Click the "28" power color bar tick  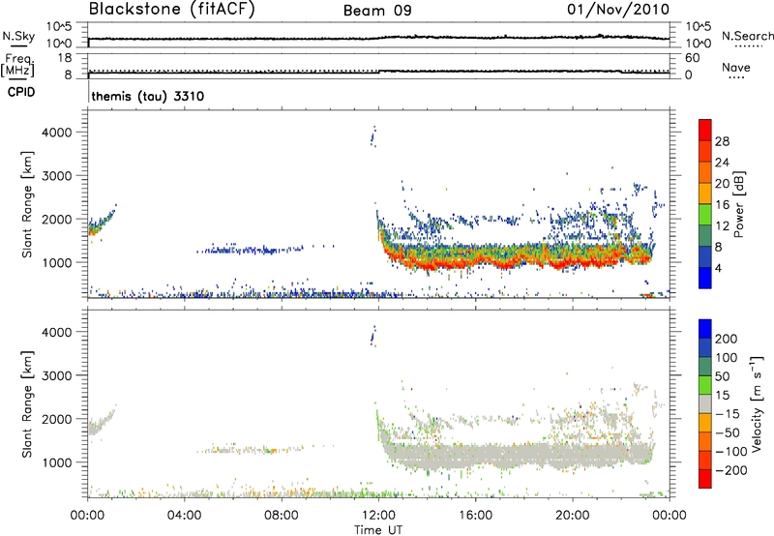coord(722,141)
